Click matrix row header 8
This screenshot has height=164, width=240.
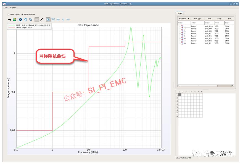click(x=177, y=116)
